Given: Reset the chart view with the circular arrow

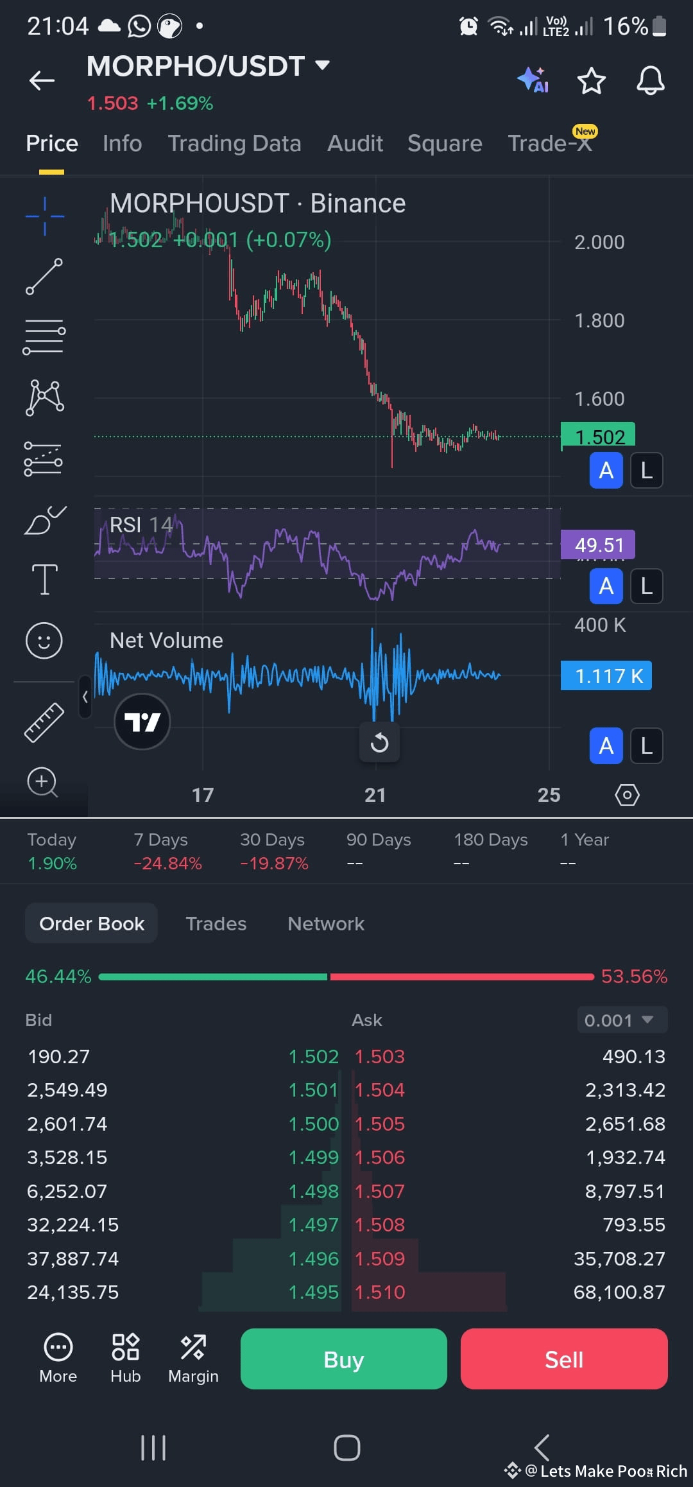Looking at the screenshot, I should (379, 743).
